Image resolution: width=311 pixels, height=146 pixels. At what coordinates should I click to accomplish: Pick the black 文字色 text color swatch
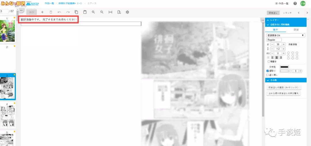(284, 67)
